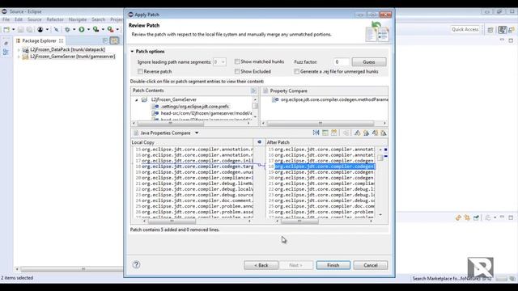The width and height of the screenshot is (518, 291).
Task: Expand L2jFrozen_GameServer project in Package Explorer
Action: tap(19, 57)
